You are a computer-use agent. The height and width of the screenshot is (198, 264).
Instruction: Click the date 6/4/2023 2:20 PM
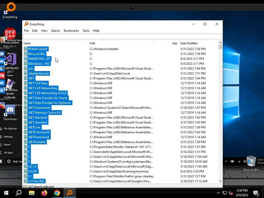[192, 171]
